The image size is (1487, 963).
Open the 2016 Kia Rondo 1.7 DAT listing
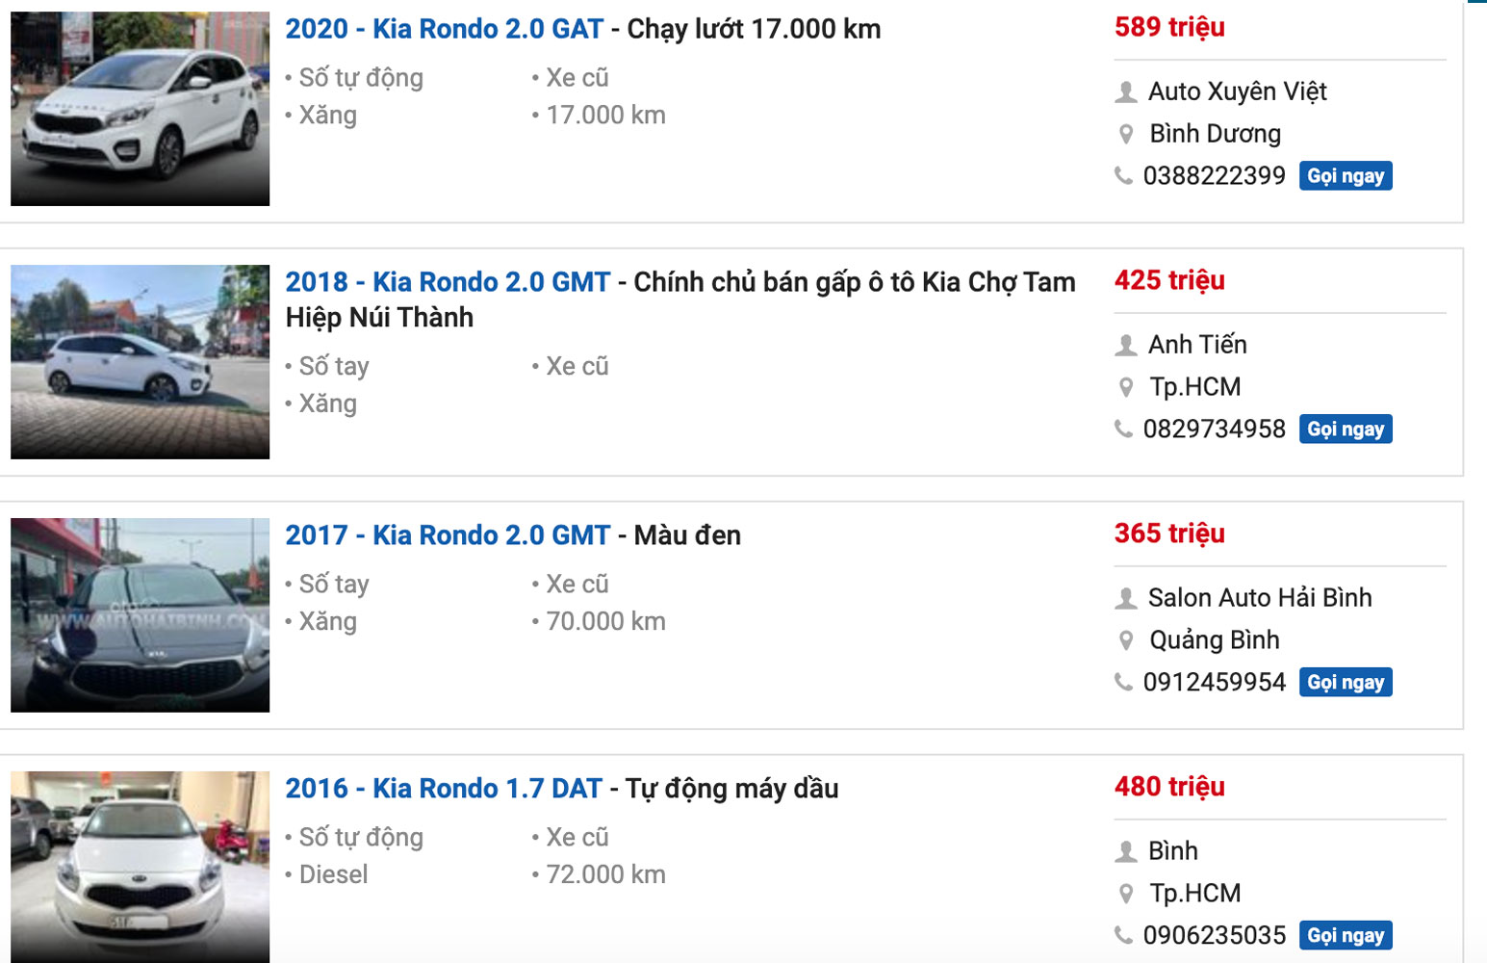click(x=444, y=789)
